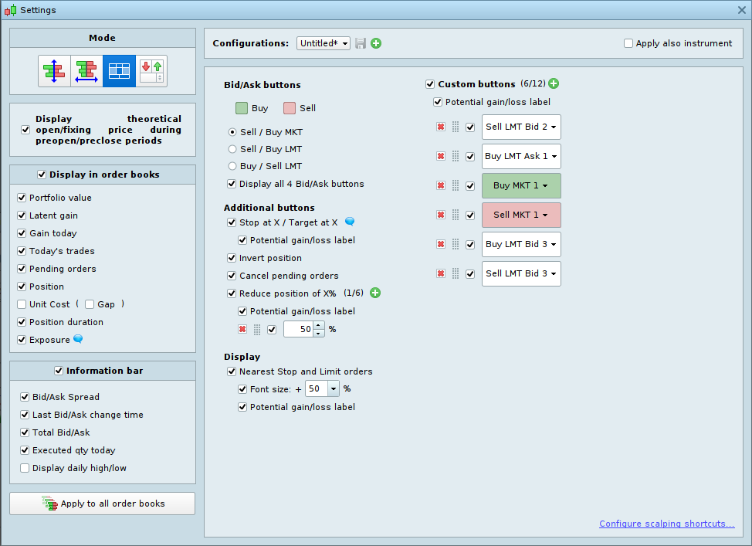752x546 pixels.
Task: Click drag handle of the 50% reduce row
Action: coord(257,329)
